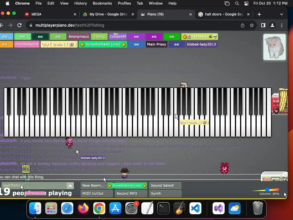Viewport: 293px width, 220px height.
Task: Open Chrome three-dot menu
Action: (x=282, y=25)
